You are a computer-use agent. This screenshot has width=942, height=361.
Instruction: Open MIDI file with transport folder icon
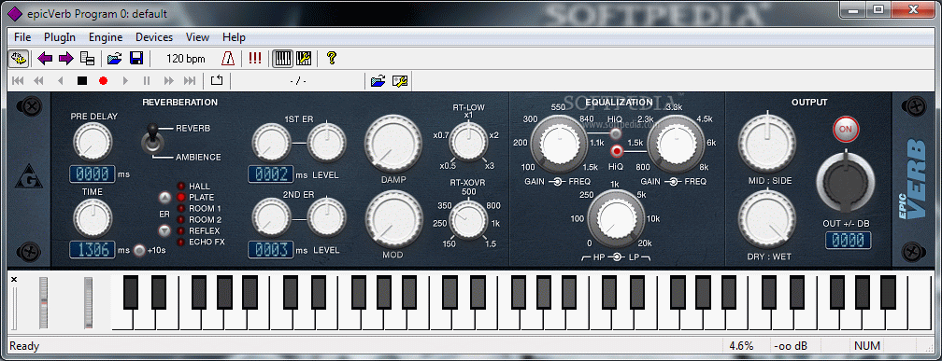tap(378, 80)
